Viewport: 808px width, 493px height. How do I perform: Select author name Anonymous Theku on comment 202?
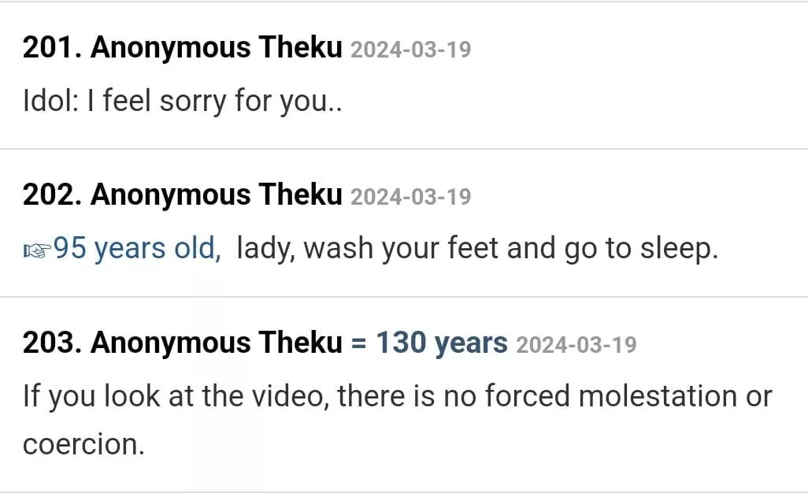217,195
